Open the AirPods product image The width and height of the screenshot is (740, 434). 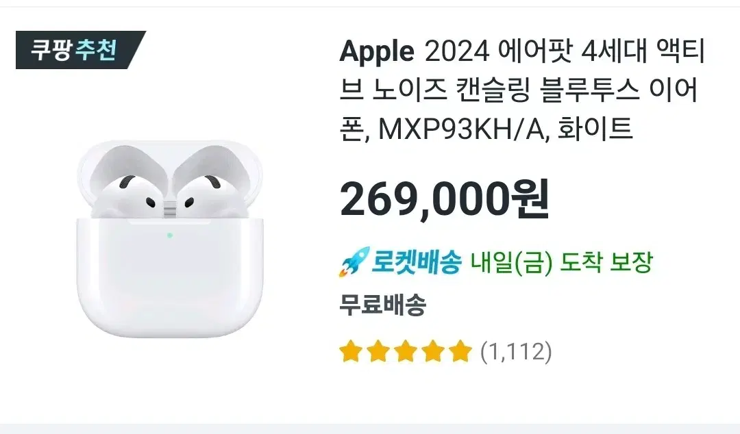coord(170,239)
